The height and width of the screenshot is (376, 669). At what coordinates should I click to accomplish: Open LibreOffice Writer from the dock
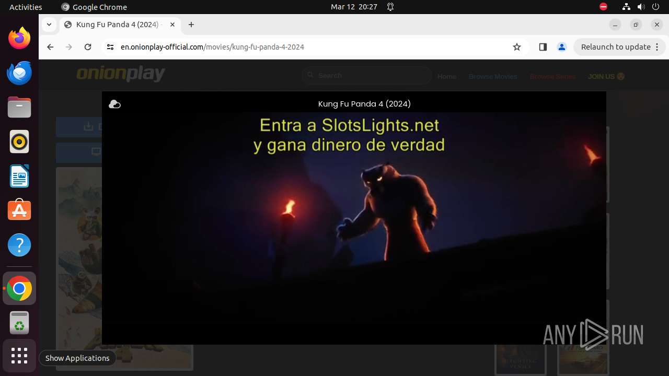(19, 176)
